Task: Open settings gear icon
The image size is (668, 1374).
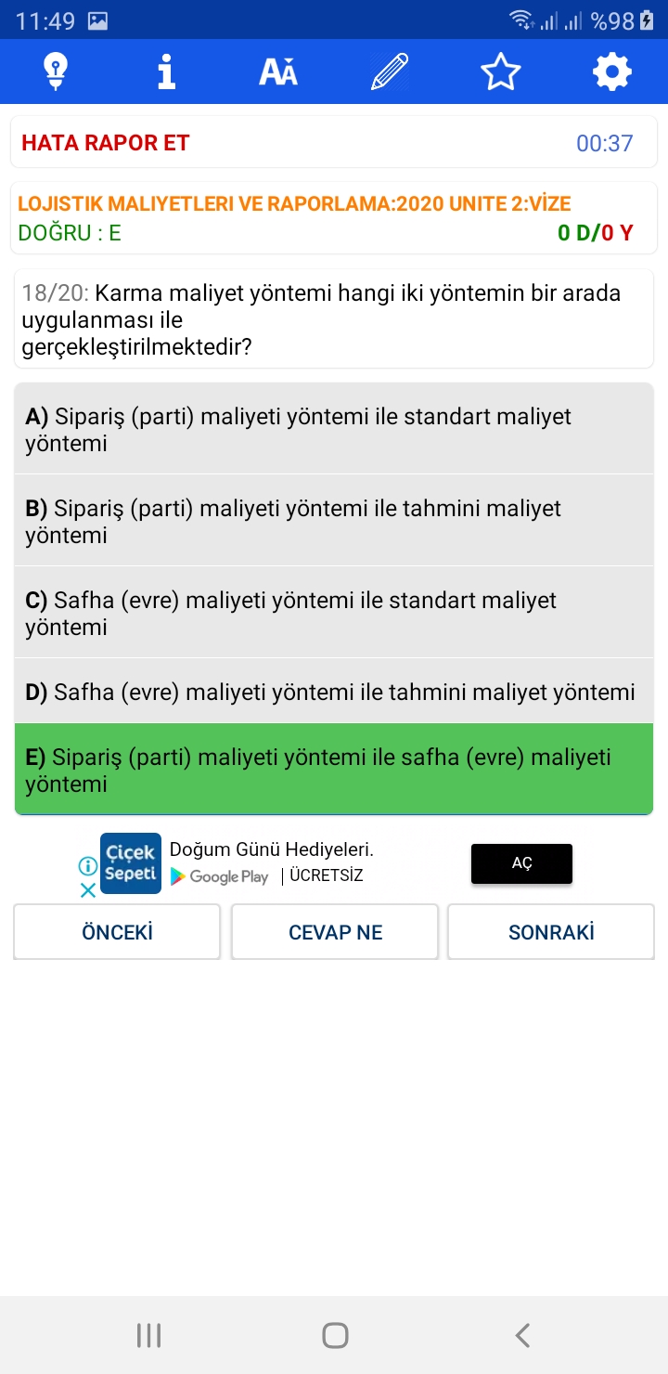Action: tap(612, 71)
